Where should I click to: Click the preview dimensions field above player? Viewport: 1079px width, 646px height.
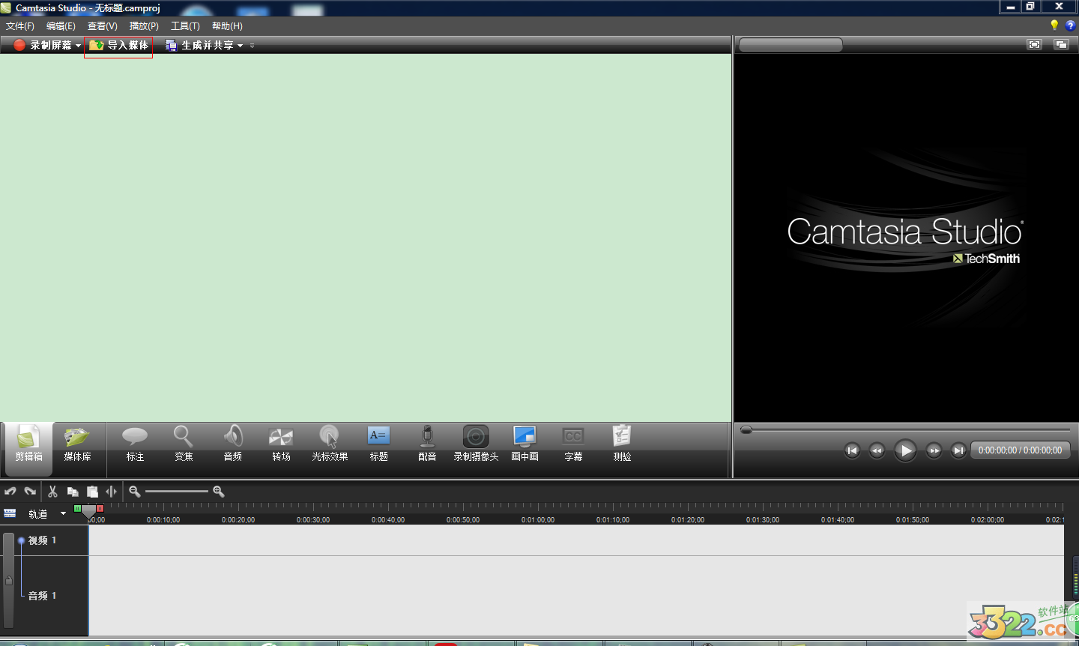tap(791, 45)
